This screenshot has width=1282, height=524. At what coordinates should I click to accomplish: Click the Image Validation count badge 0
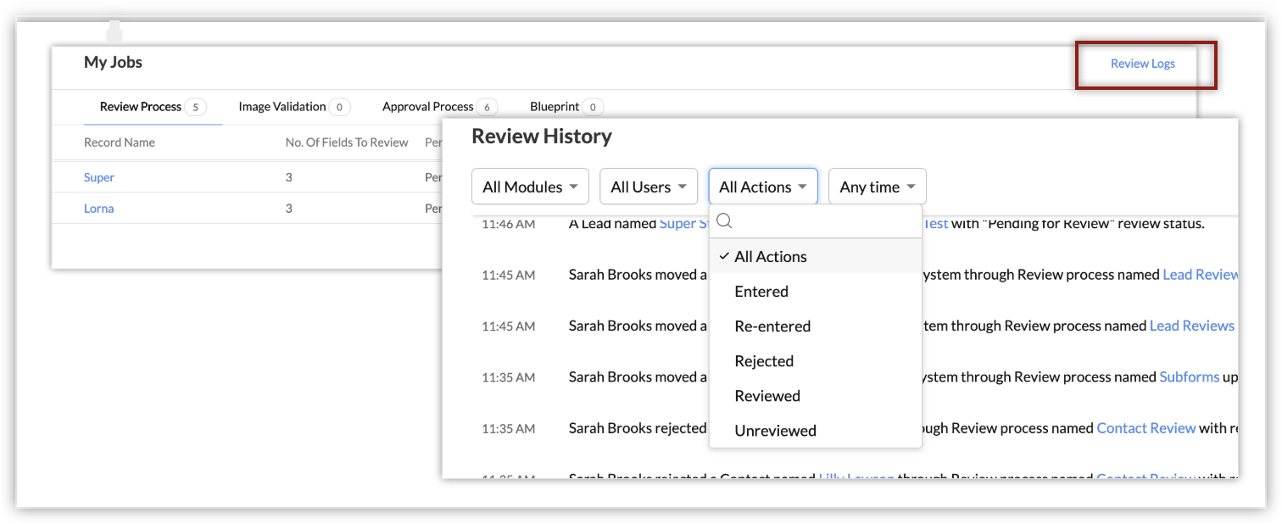[340, 108]
